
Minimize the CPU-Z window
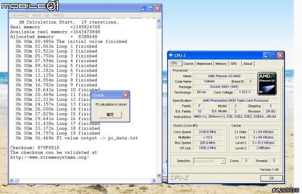pos(266,56)
